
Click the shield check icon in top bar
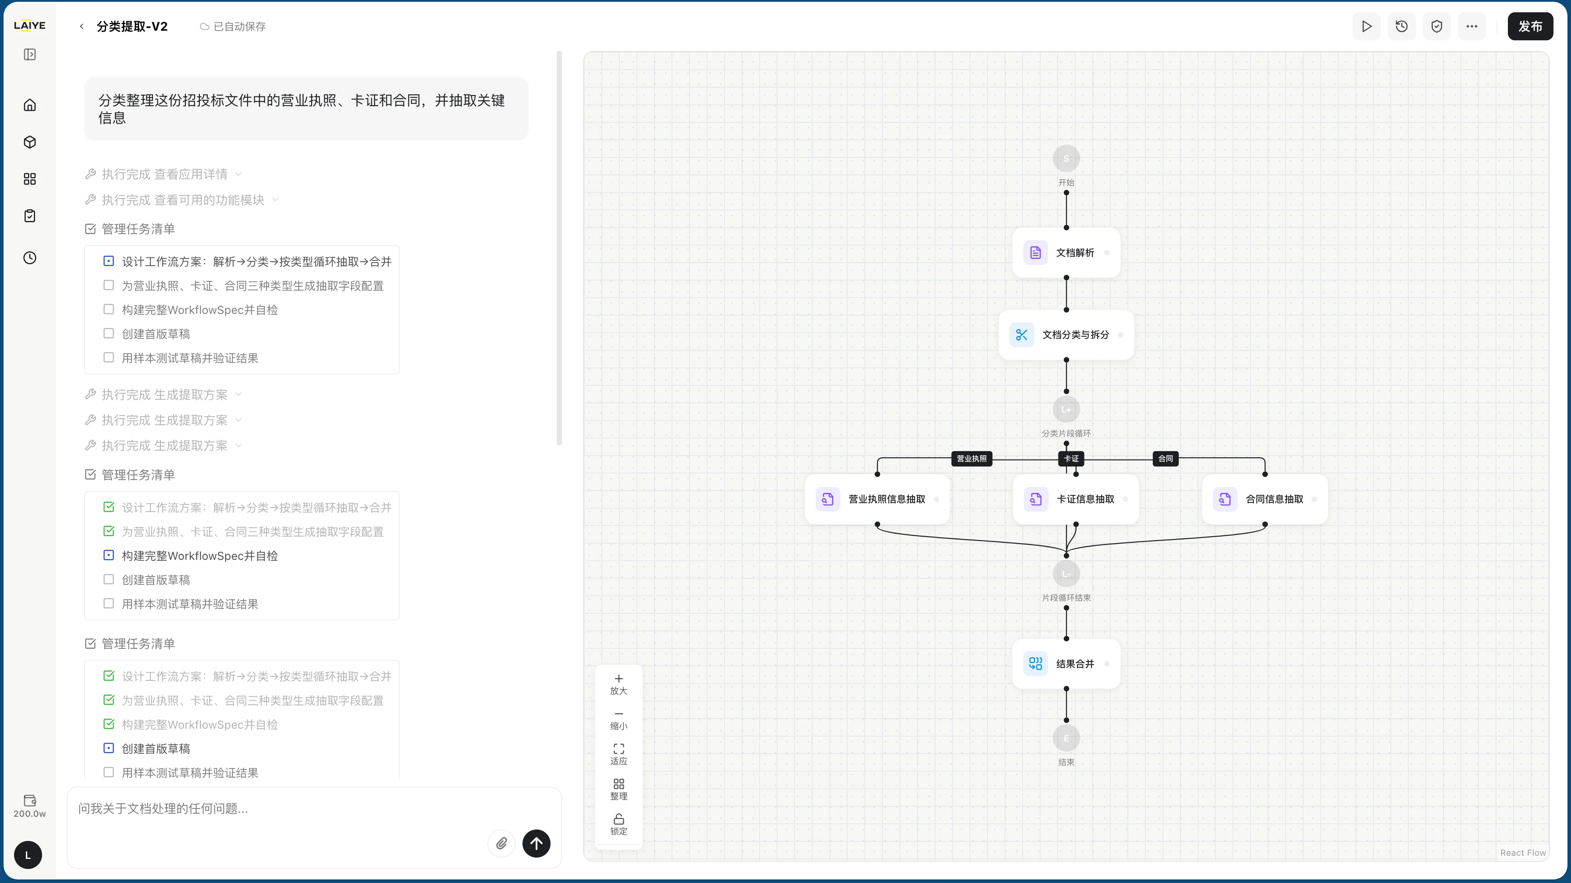coord(1437,26)
